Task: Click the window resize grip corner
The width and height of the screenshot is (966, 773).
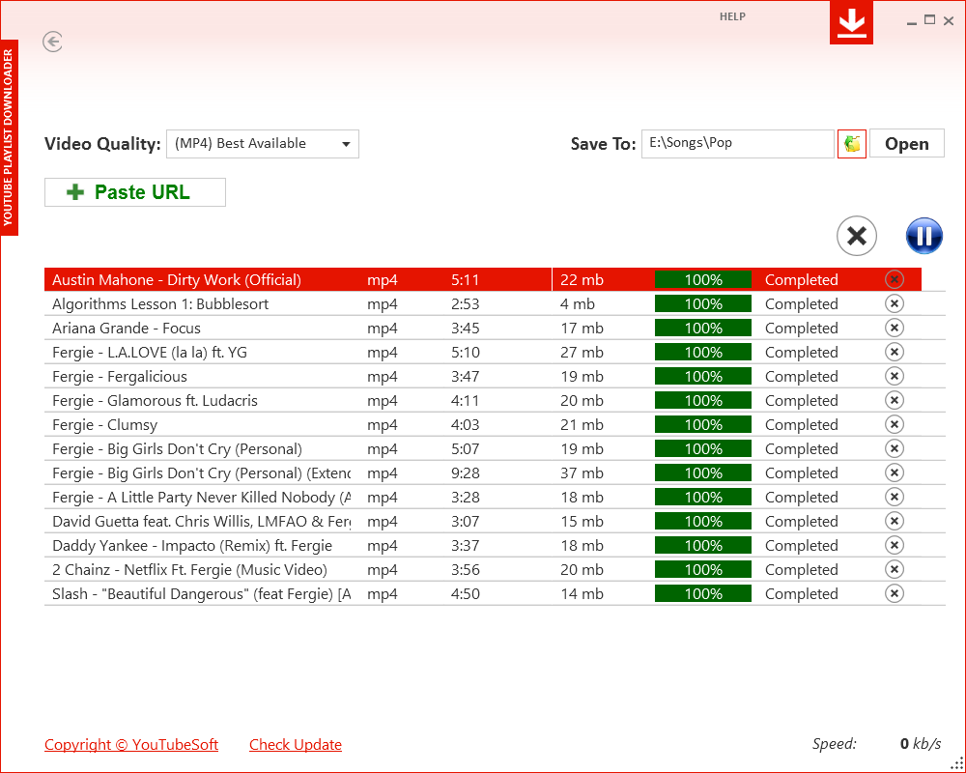Action: 956,763
